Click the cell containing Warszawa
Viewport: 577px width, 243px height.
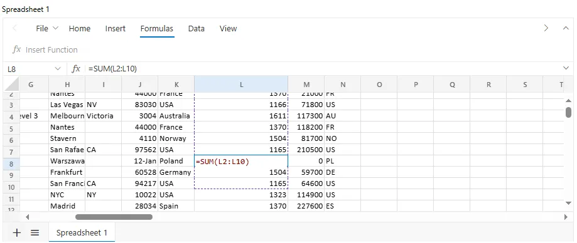click(67, 161)
